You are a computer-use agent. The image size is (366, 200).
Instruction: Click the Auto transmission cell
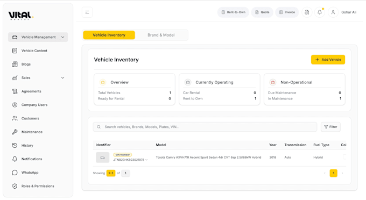287,158
